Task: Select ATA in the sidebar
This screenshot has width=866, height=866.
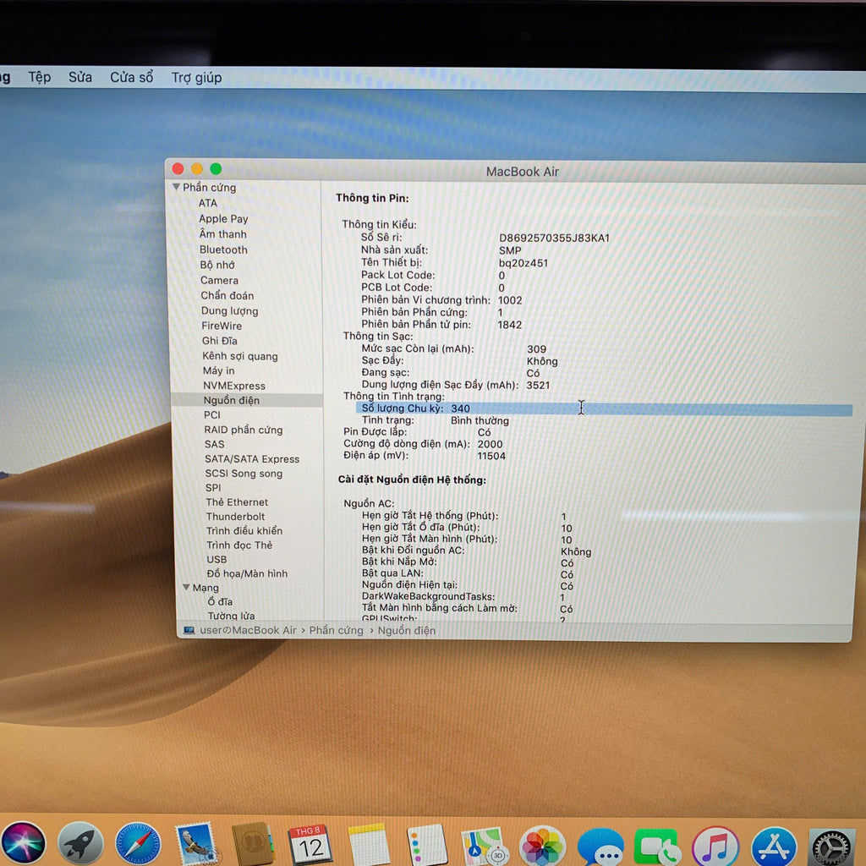Action: pos(208,203)
